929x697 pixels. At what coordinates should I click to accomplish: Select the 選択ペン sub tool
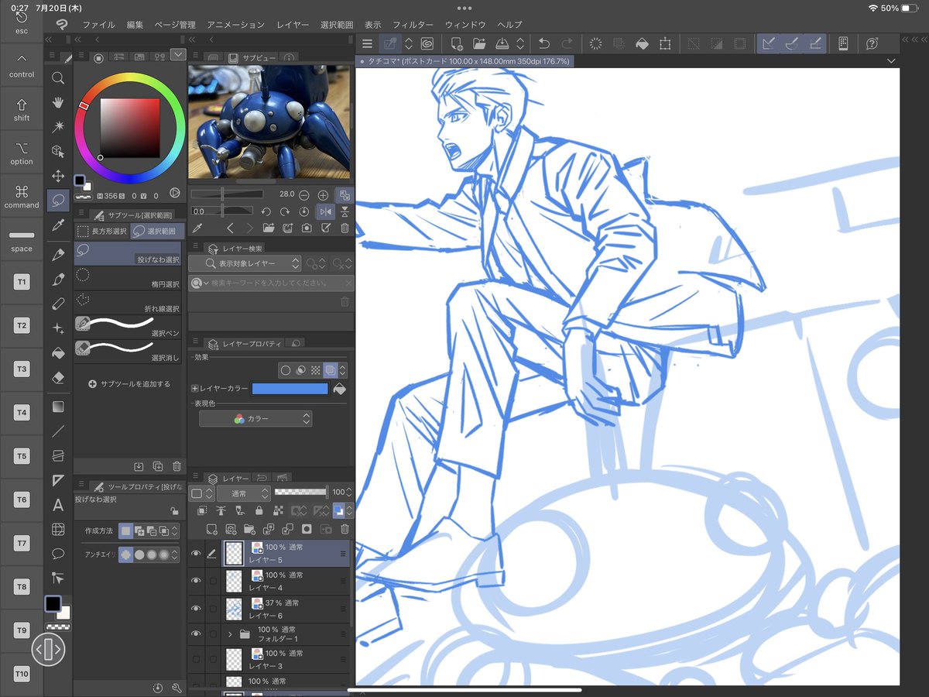128,326
